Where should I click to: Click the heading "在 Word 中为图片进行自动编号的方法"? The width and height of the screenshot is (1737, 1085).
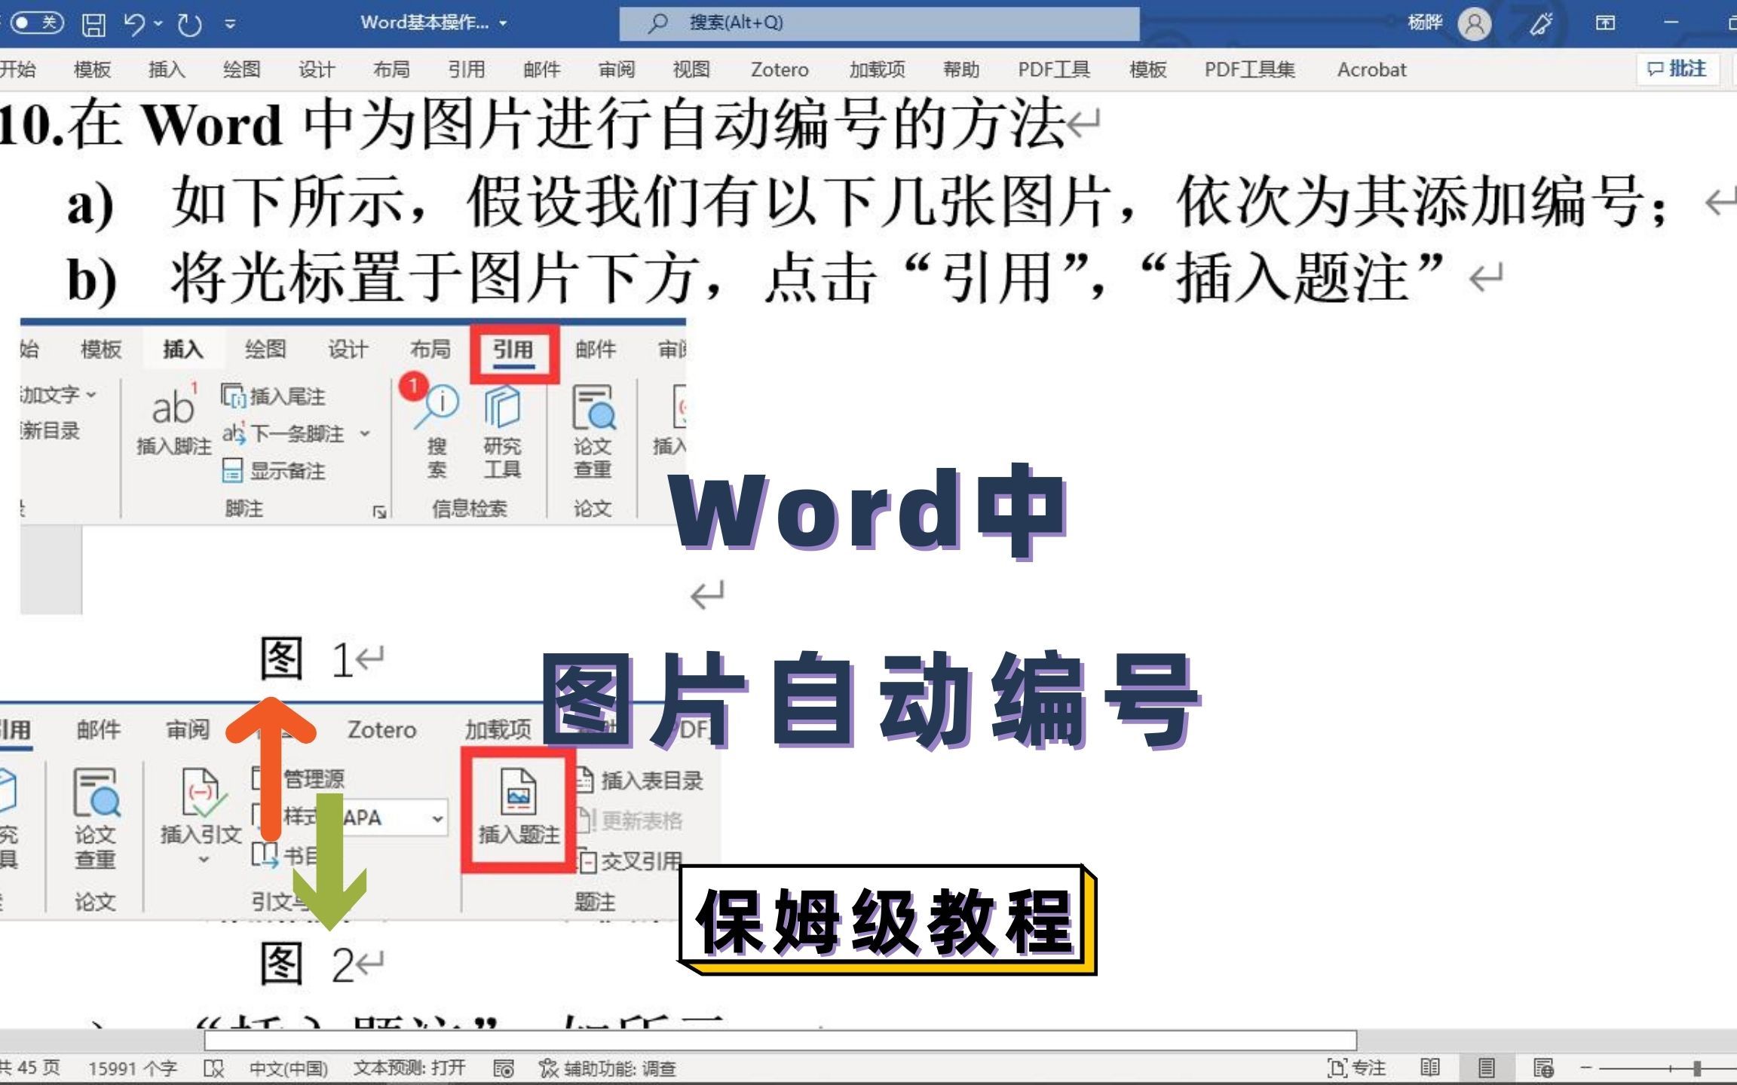point(565,124)
